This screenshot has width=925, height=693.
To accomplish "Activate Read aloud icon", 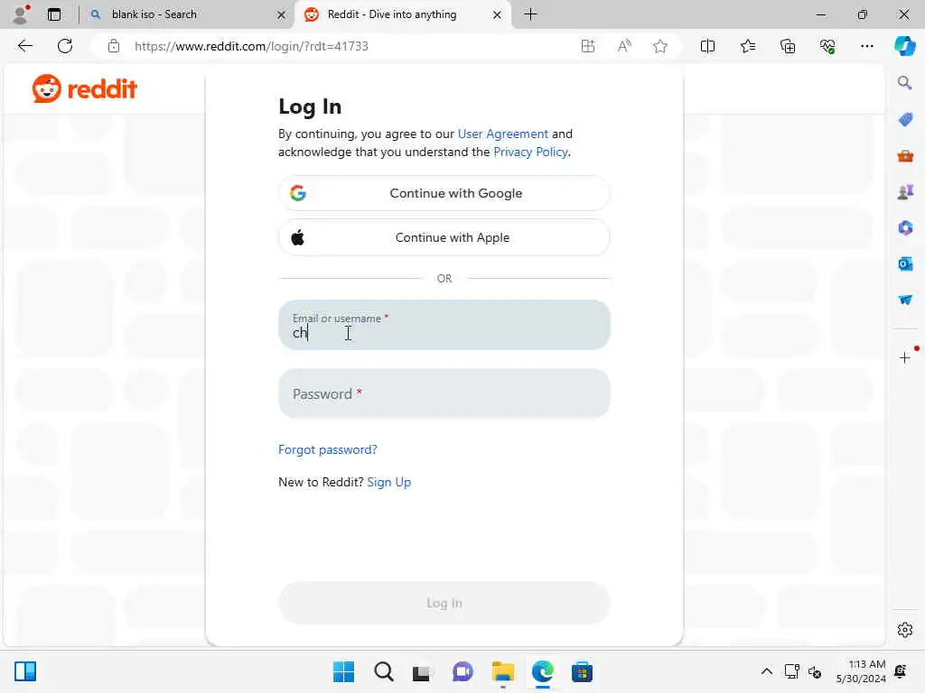I will click(624, 46).
